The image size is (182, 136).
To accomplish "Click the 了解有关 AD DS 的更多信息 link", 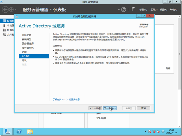I will pyautogui.click(x=66, y=99).
